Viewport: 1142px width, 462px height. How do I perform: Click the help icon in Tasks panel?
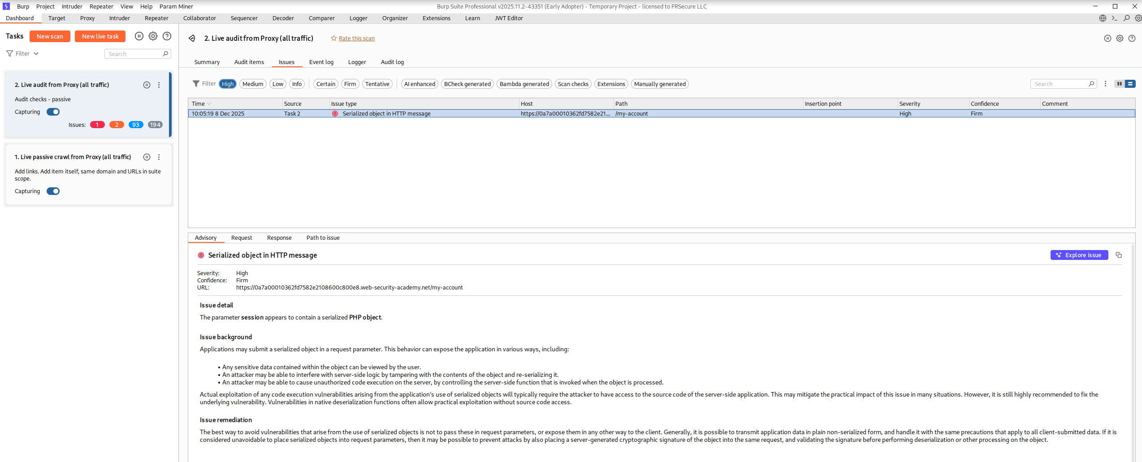click(x=167, y=36)
